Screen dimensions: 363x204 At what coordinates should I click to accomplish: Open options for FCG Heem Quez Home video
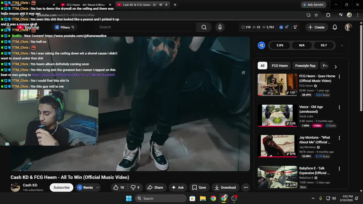339,76
